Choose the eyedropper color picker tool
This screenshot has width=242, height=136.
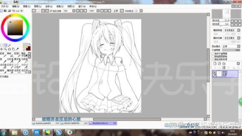(x=17, y=49)
